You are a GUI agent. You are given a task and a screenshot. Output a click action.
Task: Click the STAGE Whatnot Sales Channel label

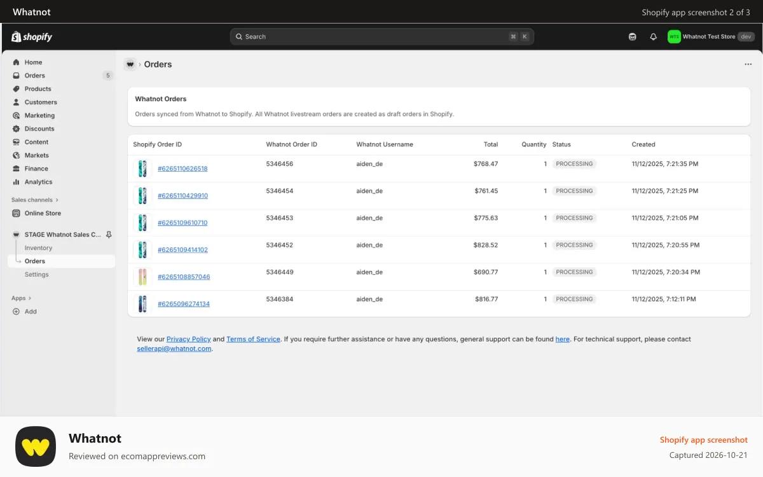[x=63, y=235]
